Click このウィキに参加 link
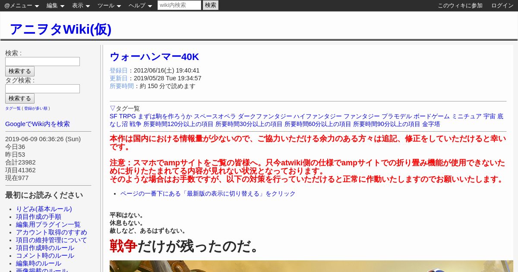 point(460,6)
